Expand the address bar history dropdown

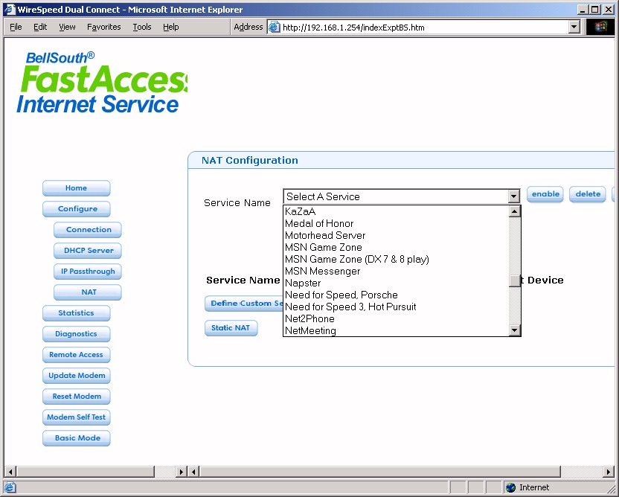pos(574,28)
